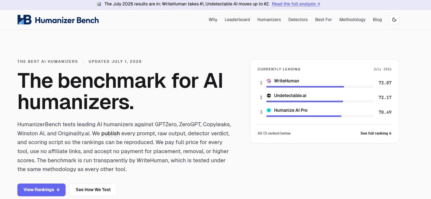Click the View Rankings button

[41, 190]
